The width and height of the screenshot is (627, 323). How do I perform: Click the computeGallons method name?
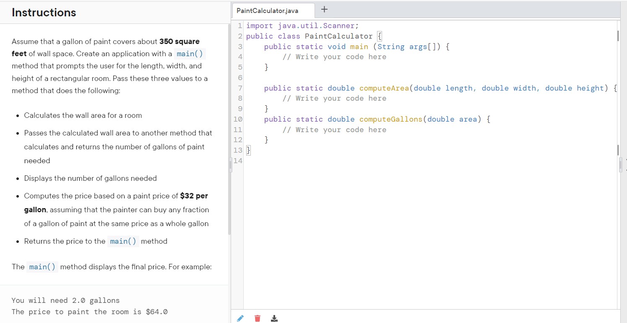[x=391, y=119]
